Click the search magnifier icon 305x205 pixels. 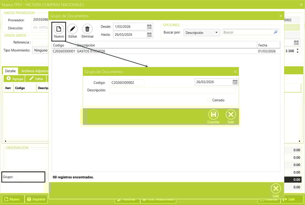point(275,33)
